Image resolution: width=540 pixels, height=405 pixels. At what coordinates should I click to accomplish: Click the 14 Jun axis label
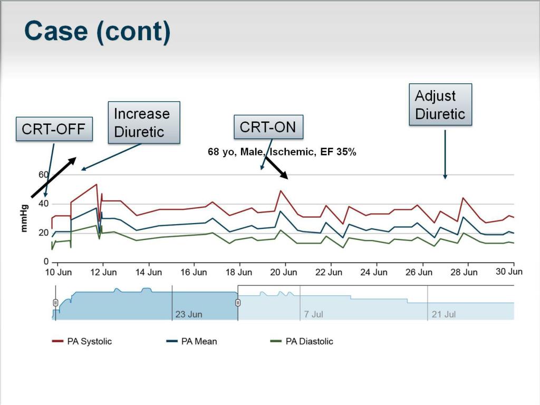[148, 273]
